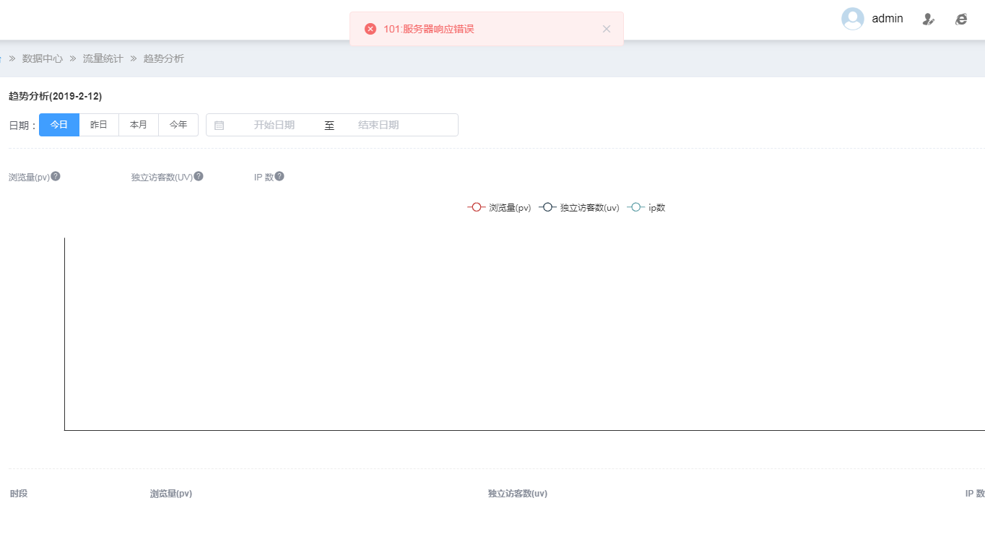Toggle ip数 series in chart legend
This screenshot has height=555, width=985.
(646, 208)
